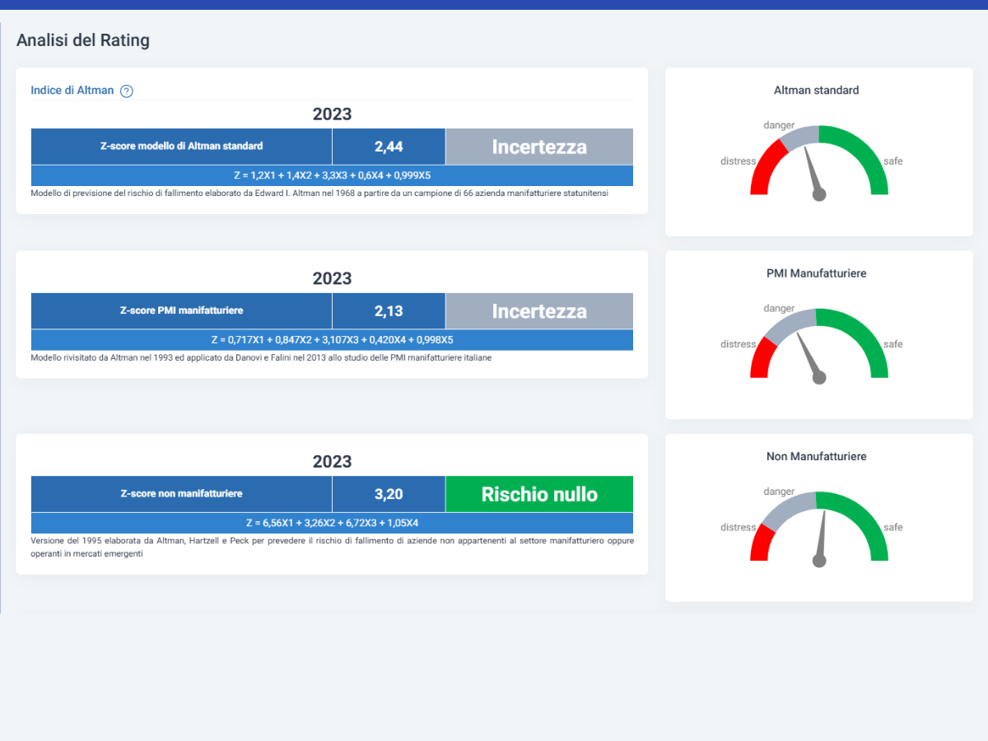Select the formula Z = 1,2X1 + 1,4X2 + 3,3X3 row
Image resolution: width=988 pixels, height=741 pixels.
pos(332,175)
